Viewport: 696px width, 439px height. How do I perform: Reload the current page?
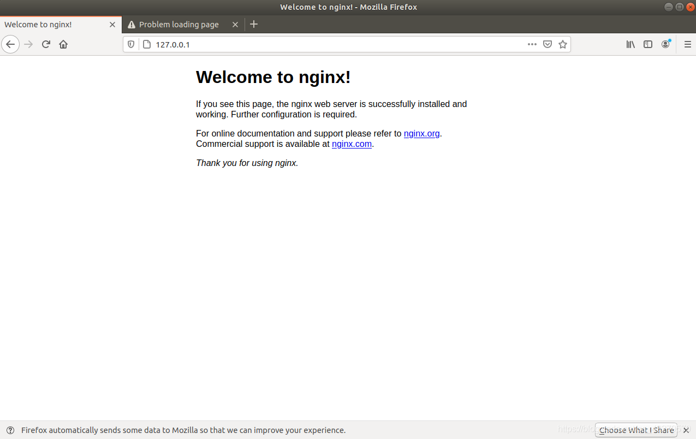(46, 44)
